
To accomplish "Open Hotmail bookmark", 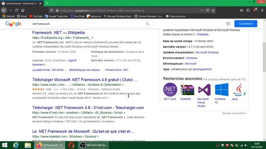I will (x=8, y=16).
